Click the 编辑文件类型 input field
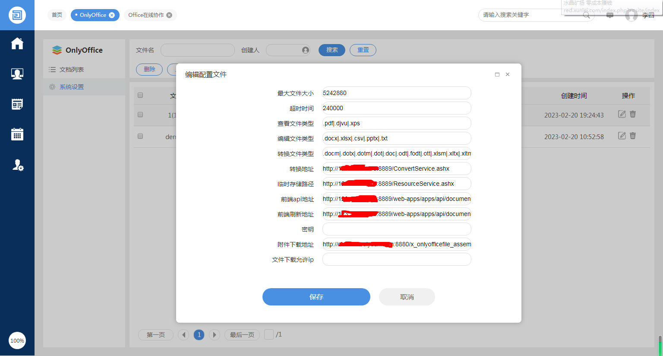 click(x=397, y=138)
